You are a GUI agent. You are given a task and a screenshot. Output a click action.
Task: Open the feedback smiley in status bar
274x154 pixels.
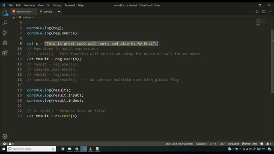(262, 144)
